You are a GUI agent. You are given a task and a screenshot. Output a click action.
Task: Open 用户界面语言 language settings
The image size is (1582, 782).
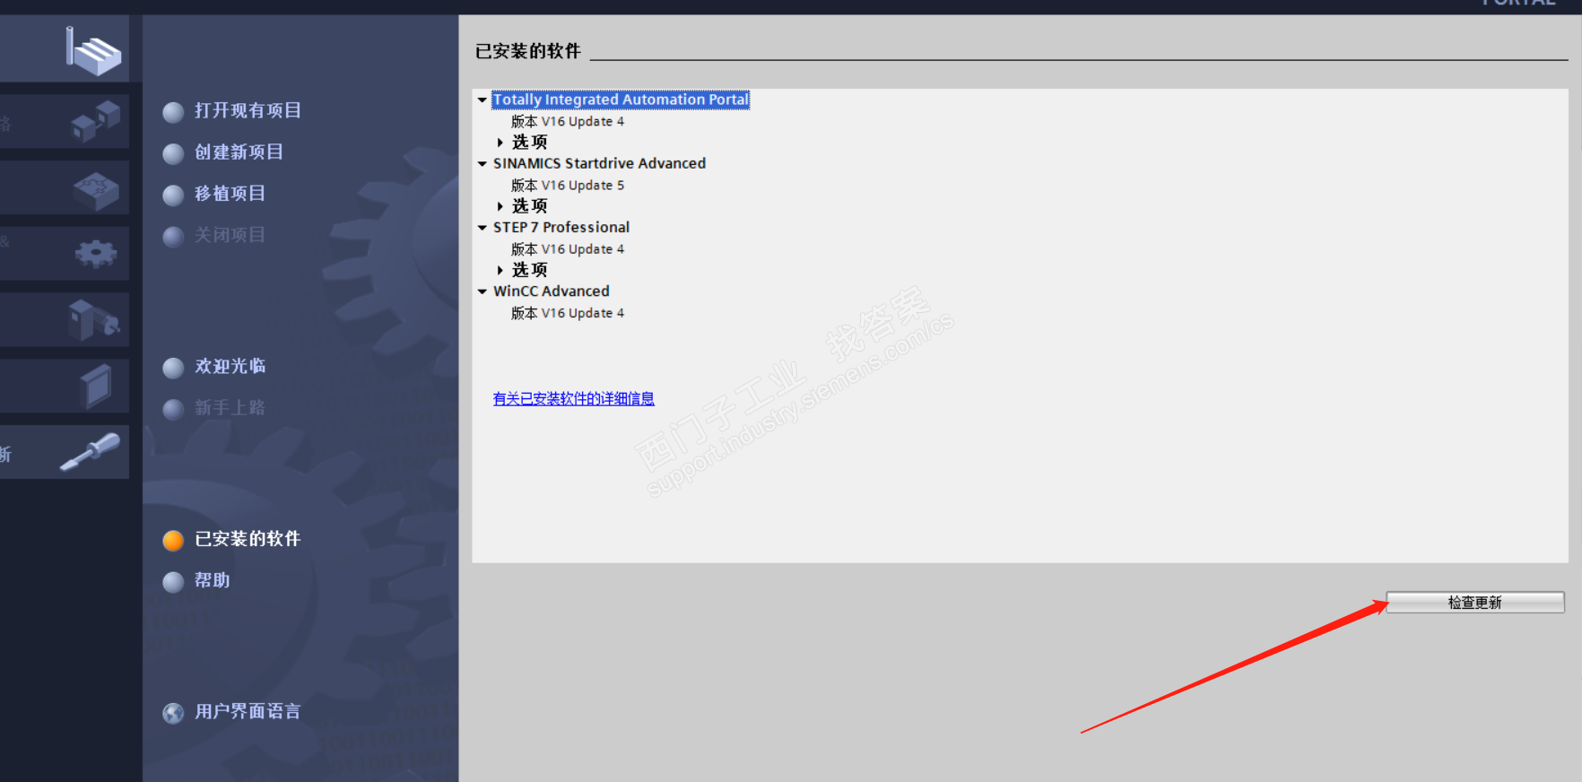point(248,712)
